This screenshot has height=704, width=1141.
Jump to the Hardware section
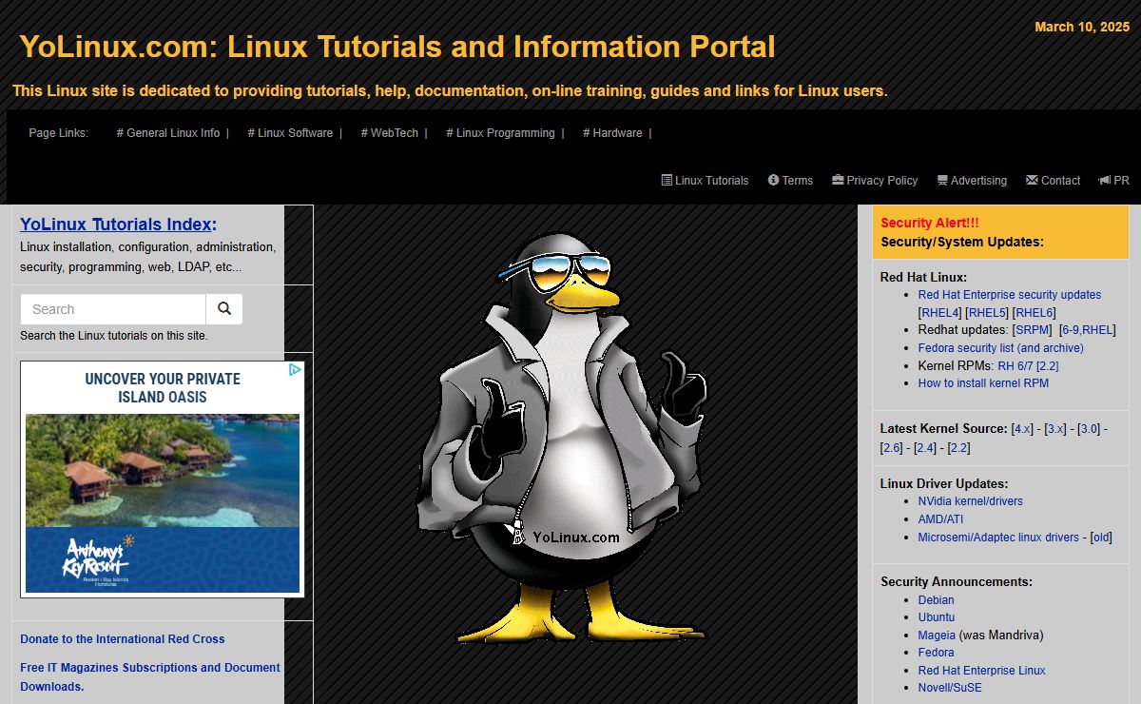tap(612, 133)
